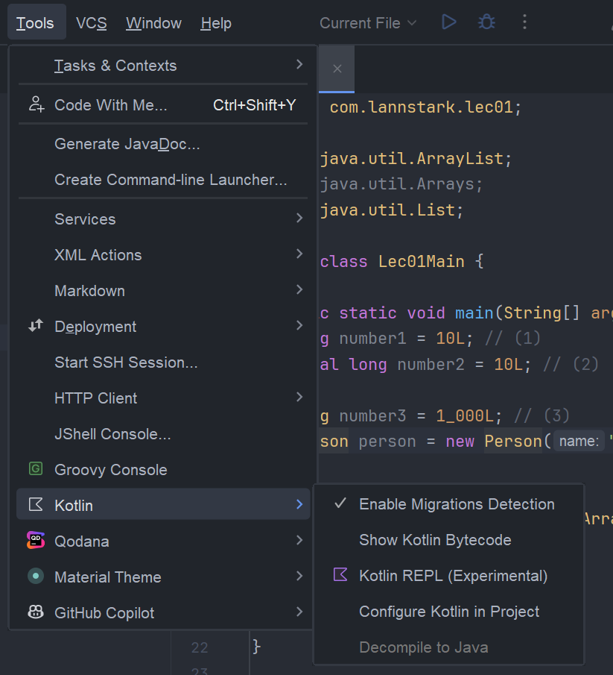Click the java.util.List import line
Viewport: 613px width, 675px height.
(392, 210)
